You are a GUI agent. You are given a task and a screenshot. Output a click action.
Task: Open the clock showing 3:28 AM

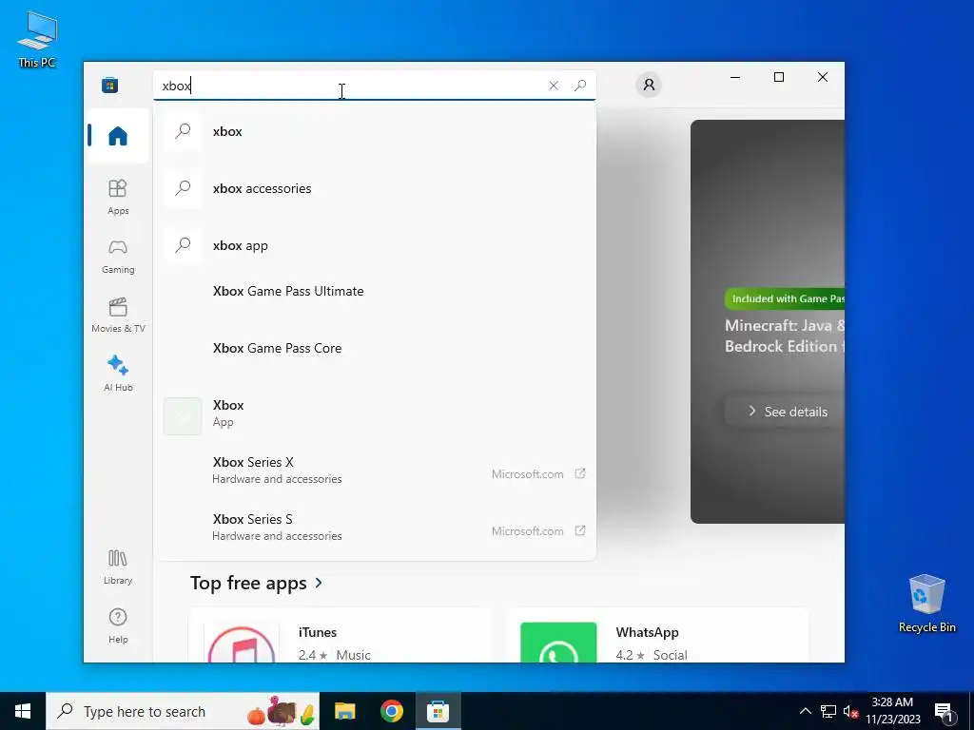[892, 711]
